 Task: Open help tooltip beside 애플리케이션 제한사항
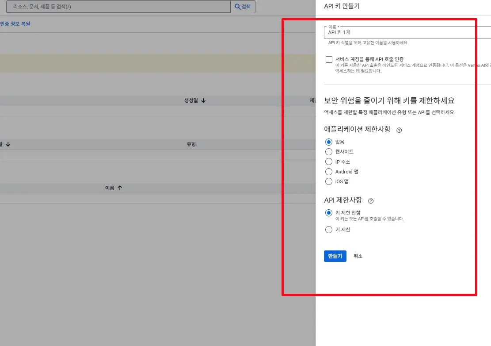[x=399, y=130]
